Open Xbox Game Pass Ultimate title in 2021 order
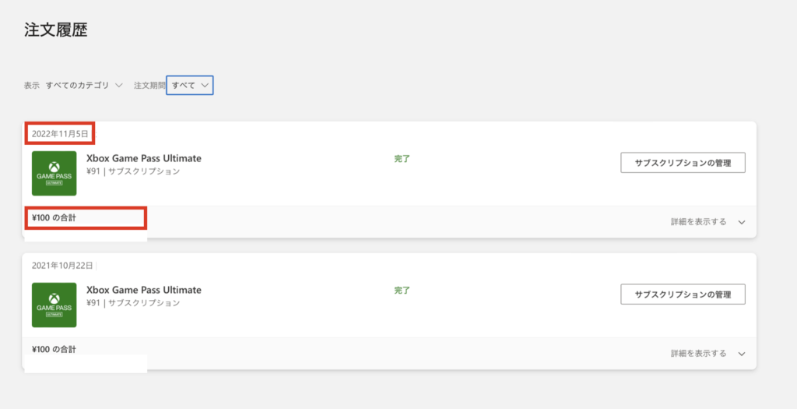Image resolution: width=797 pixels, height=409 pixels. tap(143, 290)
